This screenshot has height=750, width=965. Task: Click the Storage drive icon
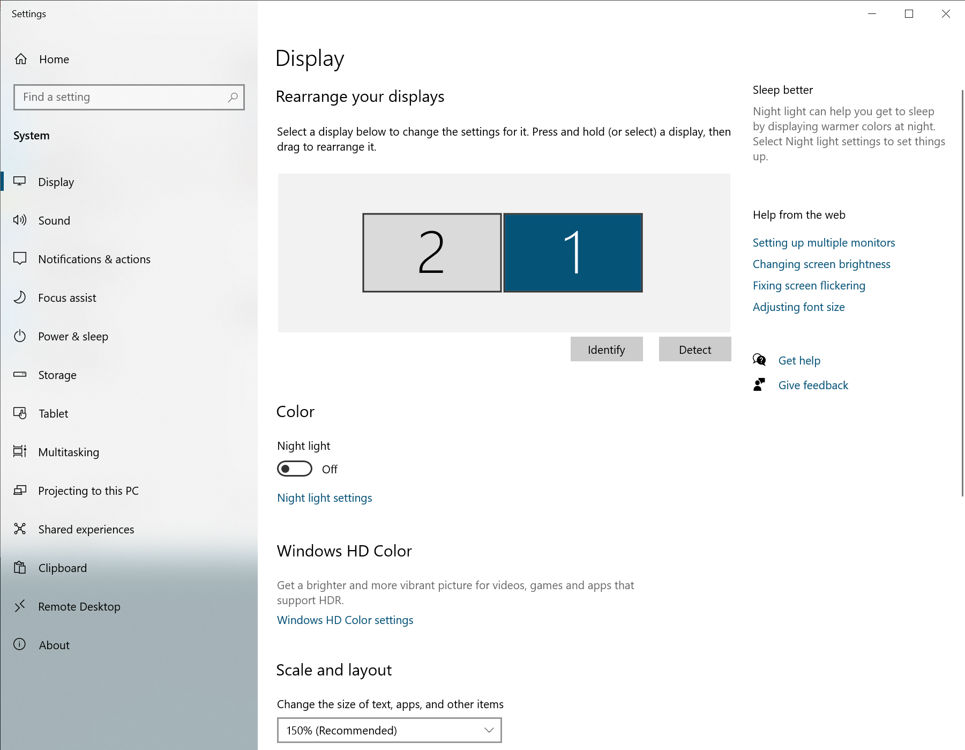(20, 375)
